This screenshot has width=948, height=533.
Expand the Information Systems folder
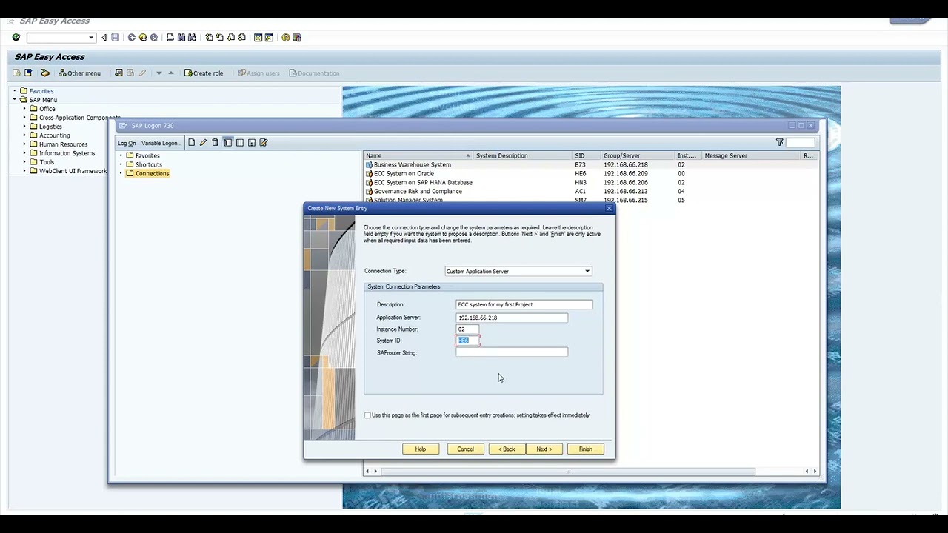point(24,153)
